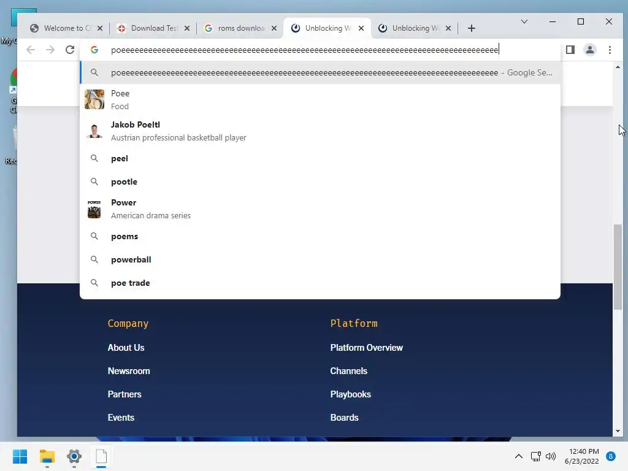Select the Poee Food suggestion

320,99
